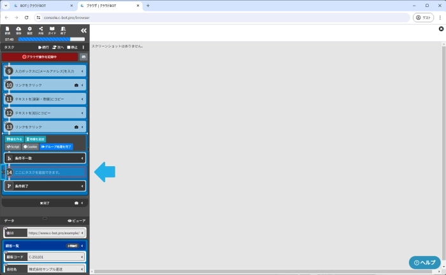This screenshot has height=275, width=446.
Task: Collapse the sidebar with the double-chevron icon
Action: point(83,31)
